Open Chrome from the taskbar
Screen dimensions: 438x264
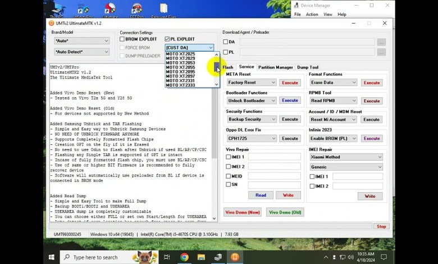tap(184, 257)
